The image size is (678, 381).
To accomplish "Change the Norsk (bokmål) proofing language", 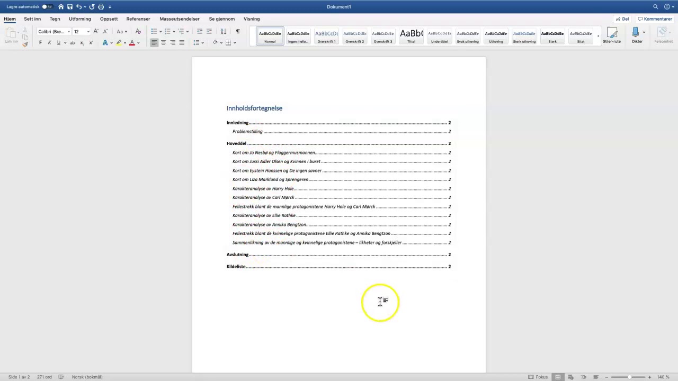I will pyautogui.click(x=87, y=377).
